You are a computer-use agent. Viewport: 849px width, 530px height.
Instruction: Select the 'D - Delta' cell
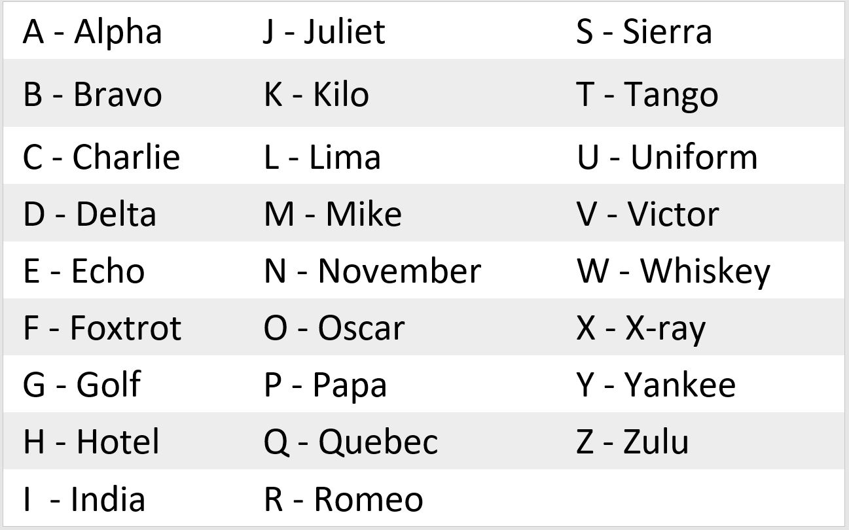[90, 214]
